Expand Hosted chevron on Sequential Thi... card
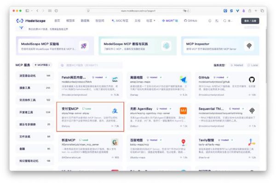The width and height of the screenshot is (276, 183). tap(243, 109)
